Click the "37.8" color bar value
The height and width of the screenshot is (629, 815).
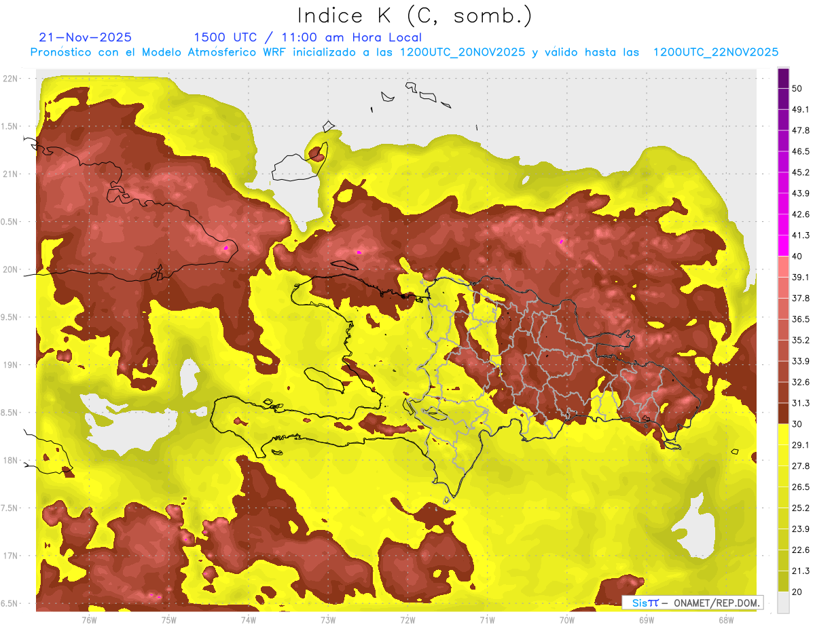[x=801, y=299]
